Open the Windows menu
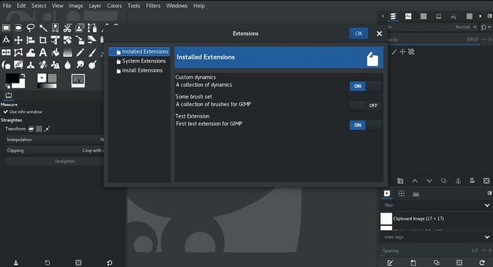Screen dimensions: 493x267 [177, 6]
